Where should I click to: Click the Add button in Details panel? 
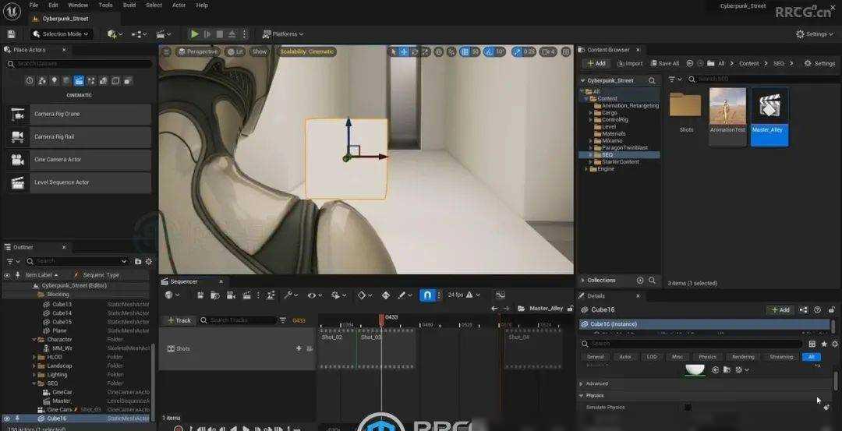pyautogui.click(x=780, y=309)
